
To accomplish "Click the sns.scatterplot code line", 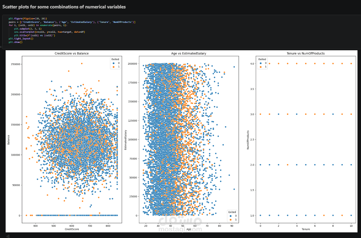I will pos(50,32).
